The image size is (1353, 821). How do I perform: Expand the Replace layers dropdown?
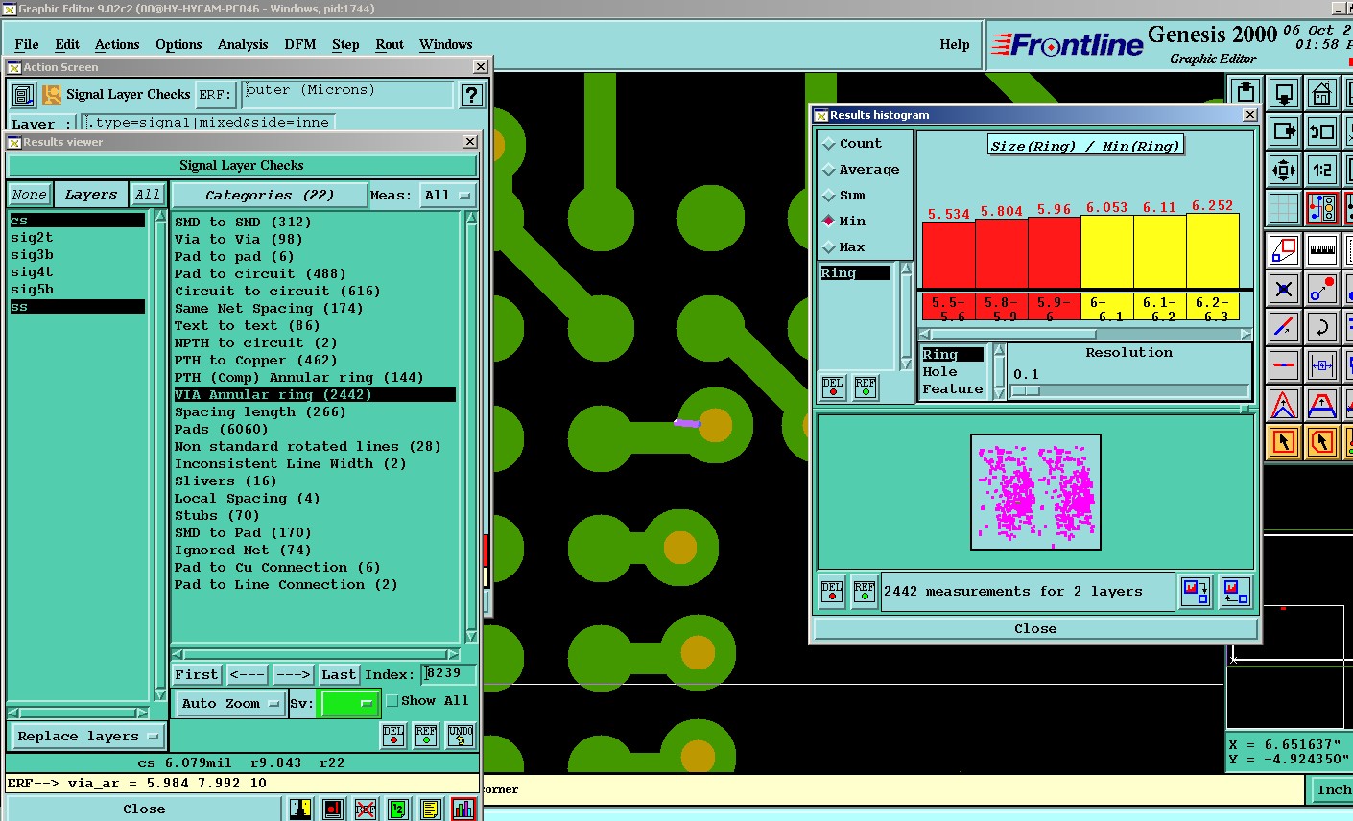pos(86,737)
